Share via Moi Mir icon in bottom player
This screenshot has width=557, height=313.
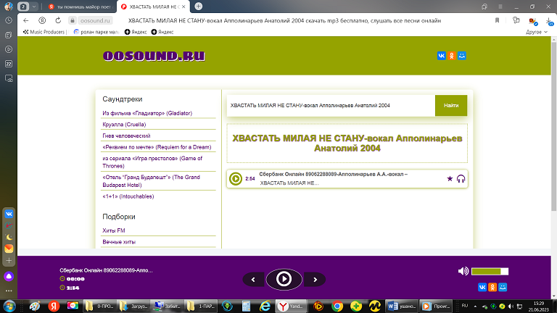click(503, 287)
